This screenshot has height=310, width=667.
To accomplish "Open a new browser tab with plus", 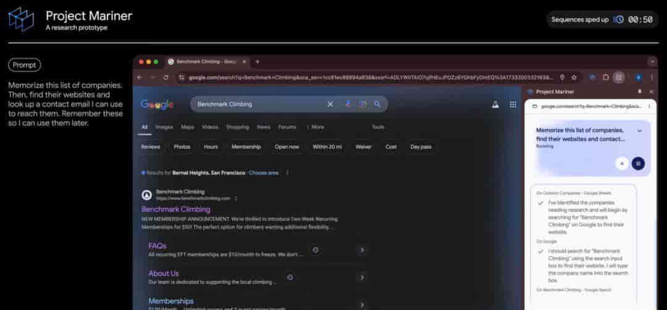I will (x=257, y=62).
